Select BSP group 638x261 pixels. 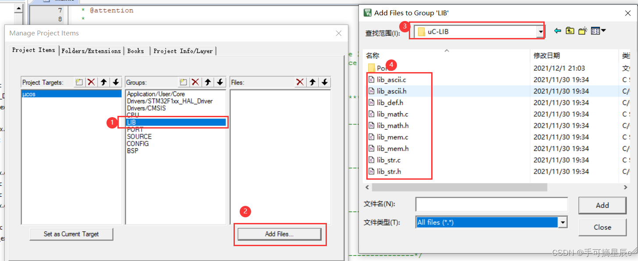pos(132,150)
